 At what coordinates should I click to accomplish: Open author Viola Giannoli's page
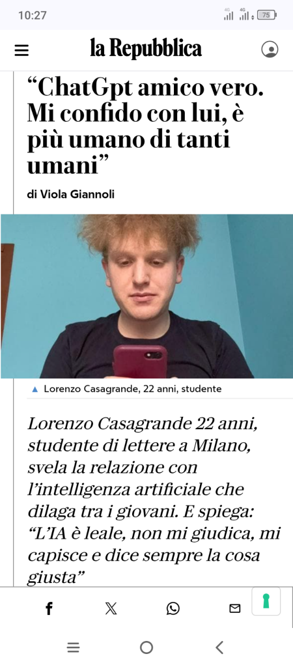pyautogui.click(x=70, y=194)
